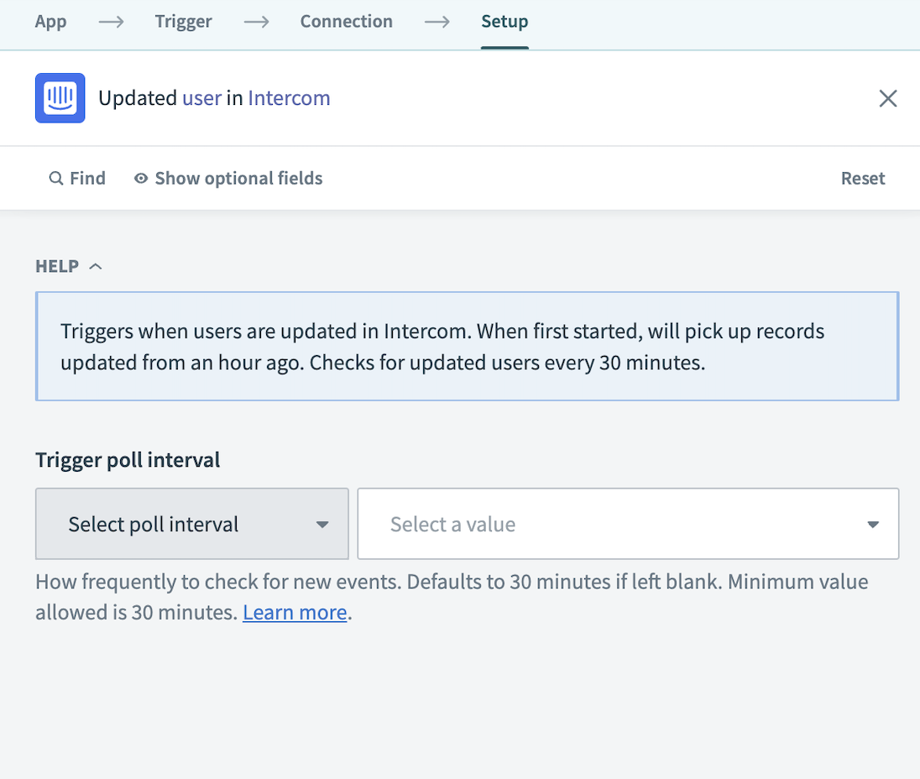Close the trigger setup panel
920x779 pixels.
coord(887,98)
